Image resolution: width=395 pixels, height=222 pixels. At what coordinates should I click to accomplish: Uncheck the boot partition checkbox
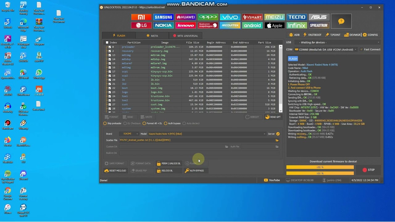(110, 88)
